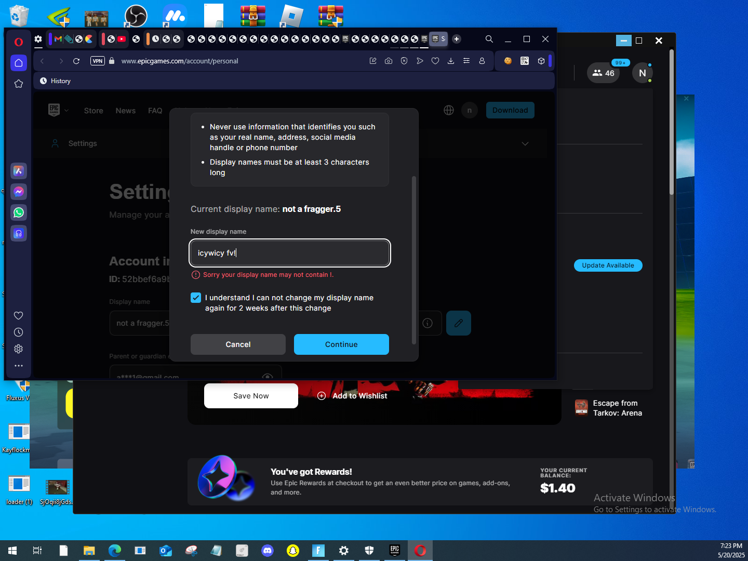
Task: Open the Opera menu logo
Action: pos(19,42)
